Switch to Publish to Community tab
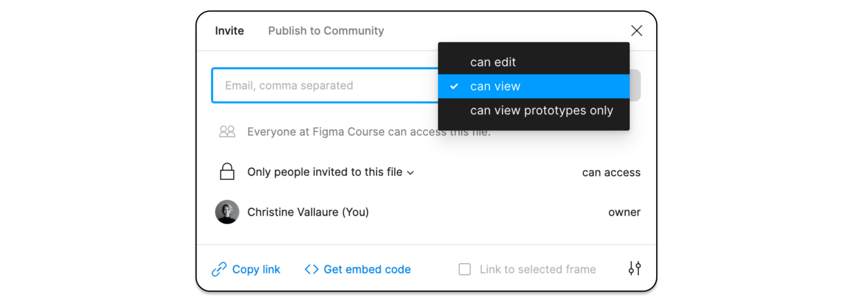This screenshot has height=302, width=852. pyautogui.click(x=326, y=30)
